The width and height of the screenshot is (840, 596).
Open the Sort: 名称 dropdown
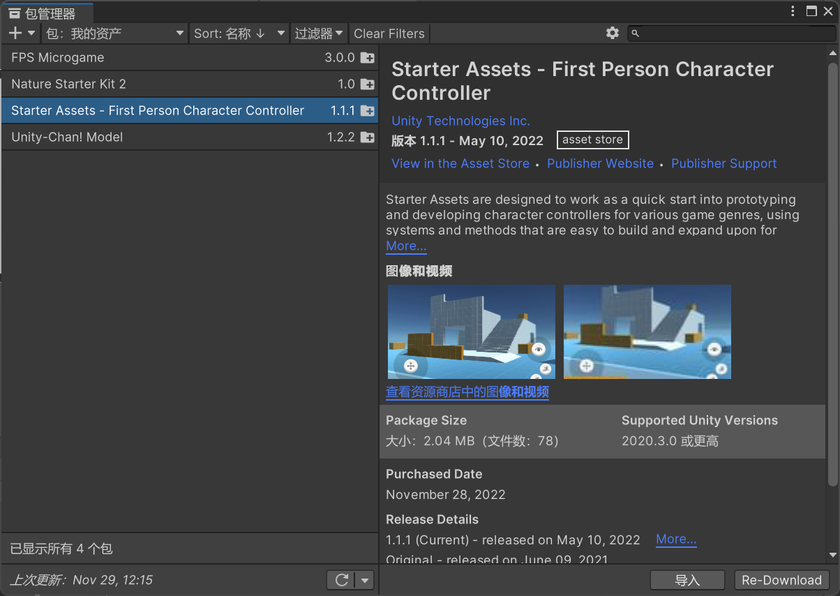tap(239, 33)
